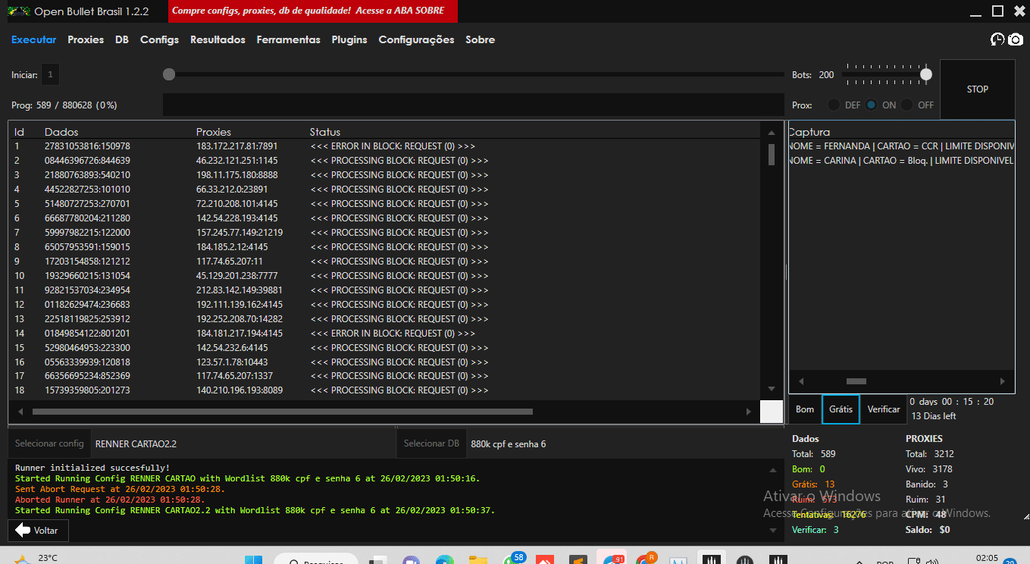Click the Captura panel horizontal scrollbar thumb
The image size is (1030, 564).
click(856, 381)
